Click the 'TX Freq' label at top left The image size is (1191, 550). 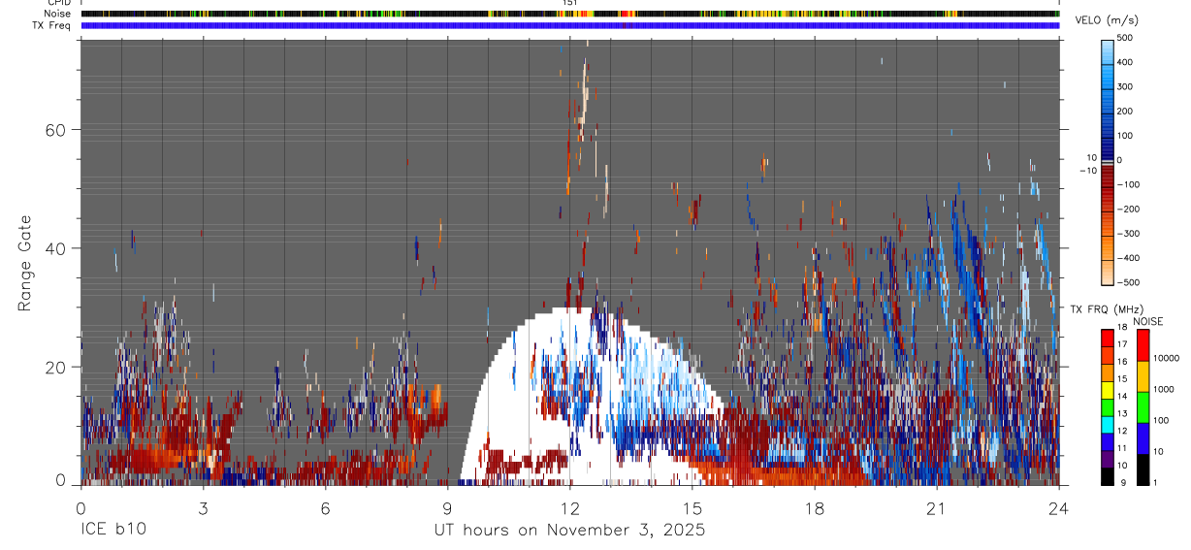(51, 25)
